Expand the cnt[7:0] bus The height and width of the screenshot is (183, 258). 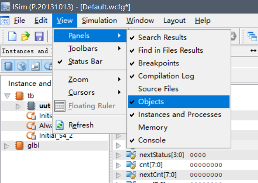tap(118, 165)
